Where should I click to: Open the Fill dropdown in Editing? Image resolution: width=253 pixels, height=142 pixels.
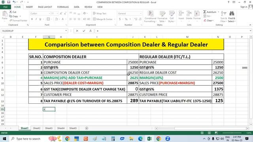(208, 16)
